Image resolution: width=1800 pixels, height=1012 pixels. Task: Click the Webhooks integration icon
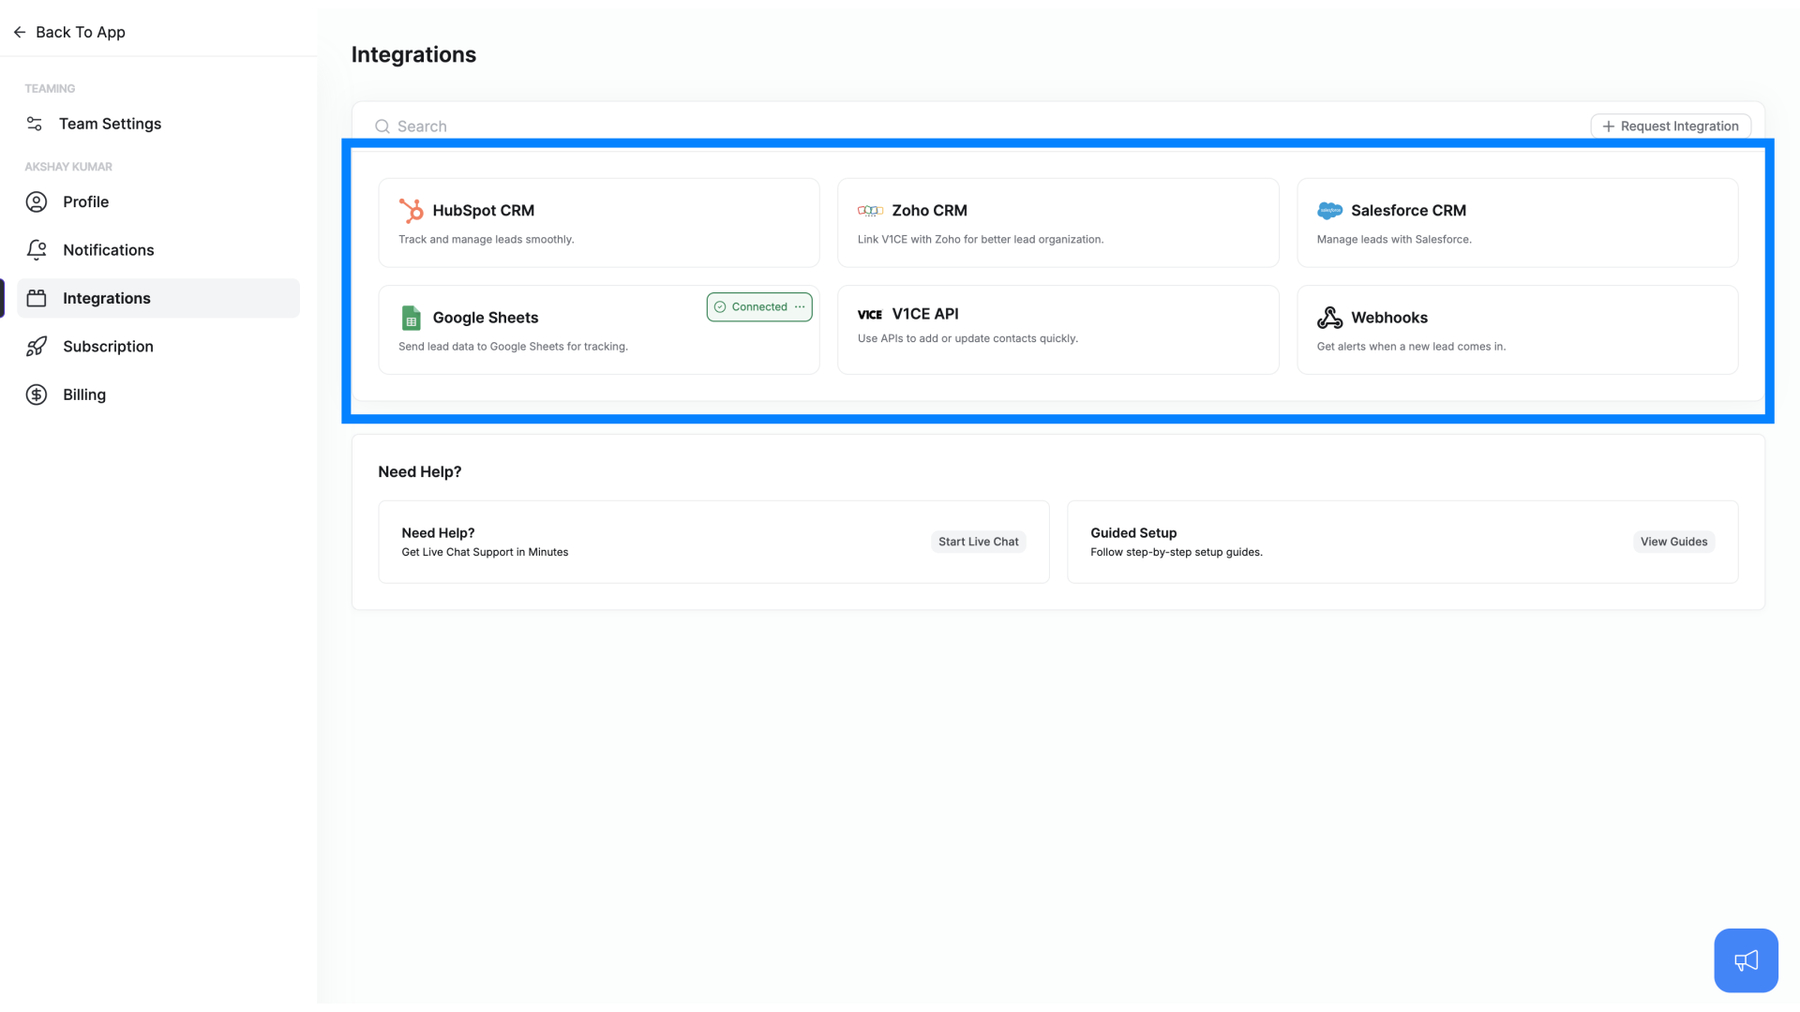[1329, 318]
